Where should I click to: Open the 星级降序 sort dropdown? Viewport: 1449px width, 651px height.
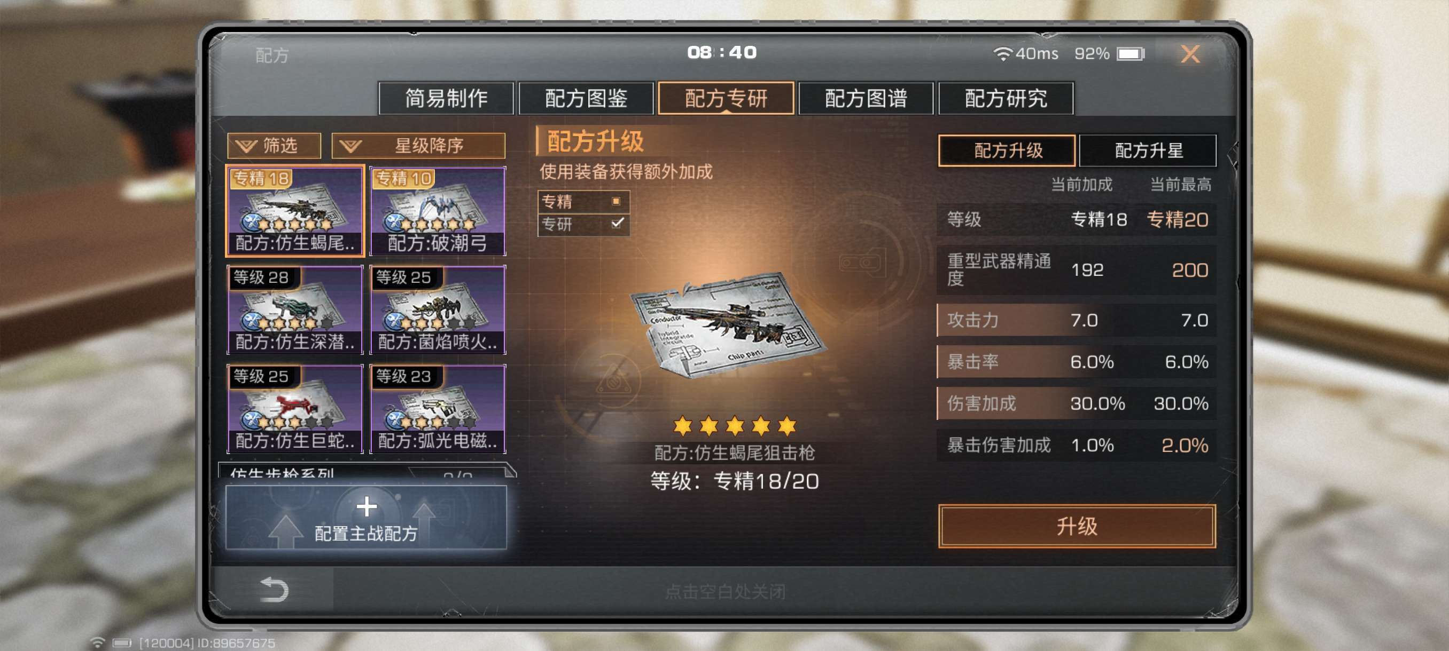(x=418, y=146)
